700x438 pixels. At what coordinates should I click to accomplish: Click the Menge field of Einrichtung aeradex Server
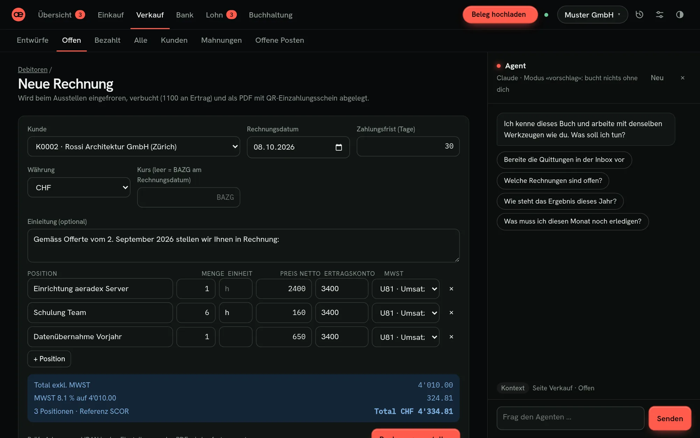point(196,289)
